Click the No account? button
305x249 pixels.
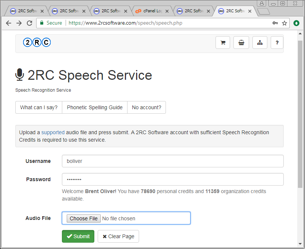(x=147, y=107)
